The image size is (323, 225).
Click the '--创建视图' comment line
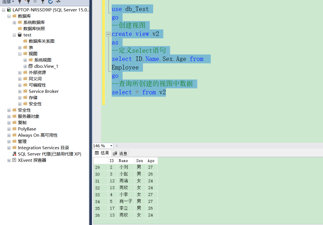[129, 25]
